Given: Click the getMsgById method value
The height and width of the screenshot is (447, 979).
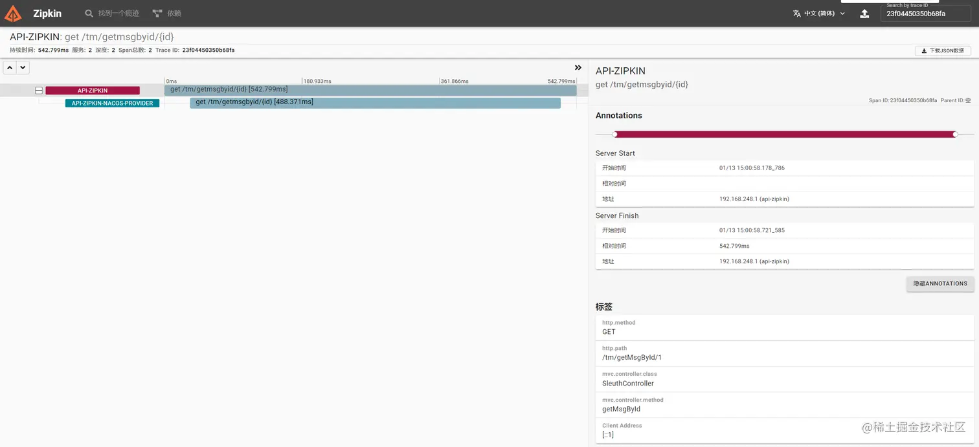Looking at the screenshot, I should tap(621, 409).
